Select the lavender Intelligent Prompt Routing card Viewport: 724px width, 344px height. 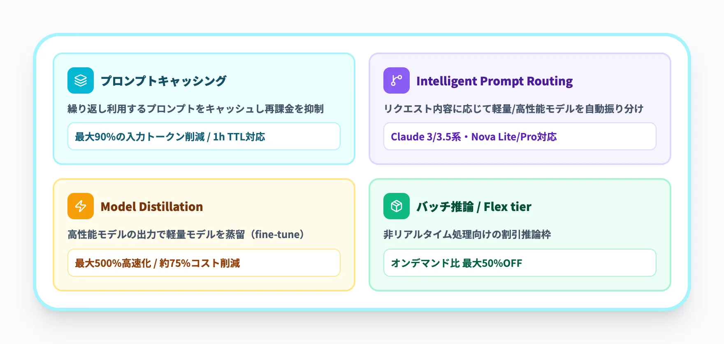pos(520,109)
